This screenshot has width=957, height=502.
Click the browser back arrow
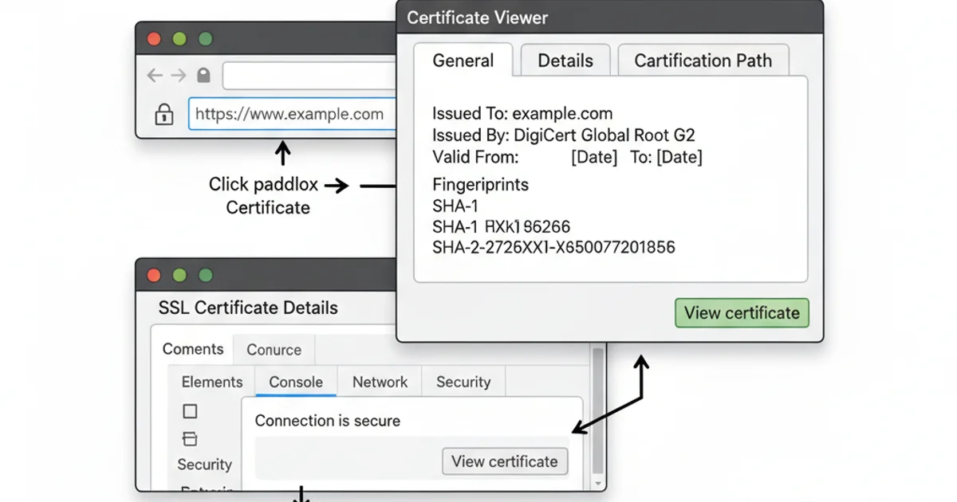(154, 76)
